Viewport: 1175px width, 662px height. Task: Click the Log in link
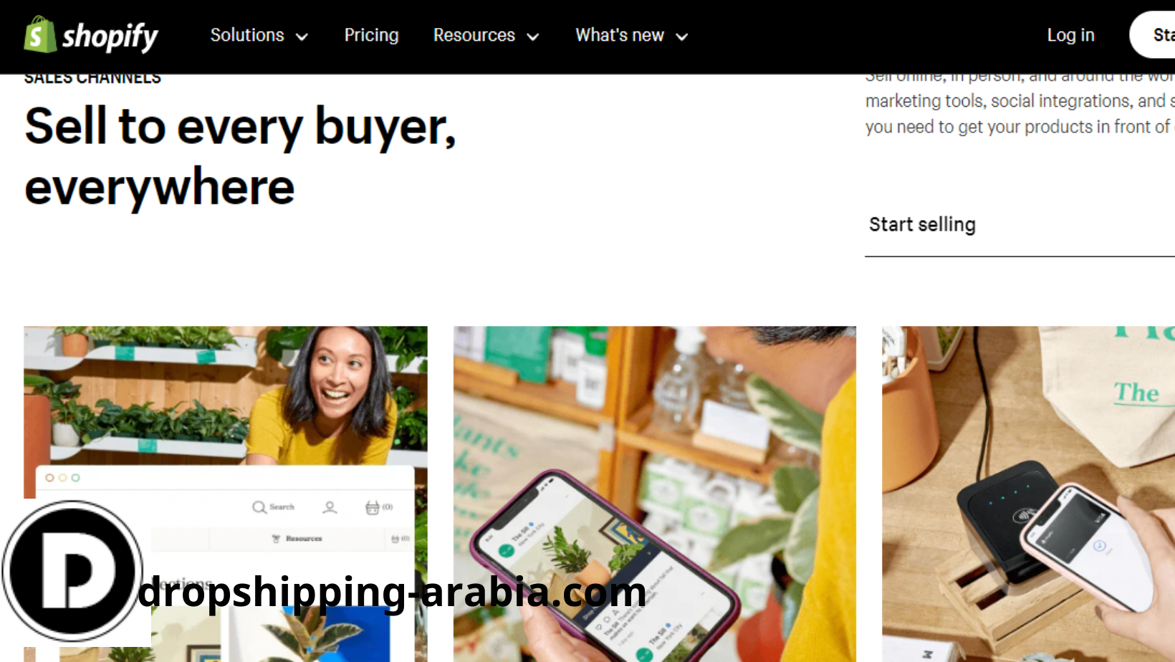pos(1070,35)
